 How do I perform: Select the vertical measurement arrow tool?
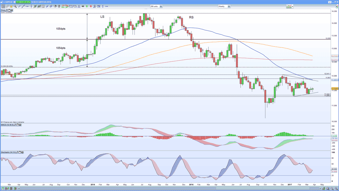coord(103,6)
